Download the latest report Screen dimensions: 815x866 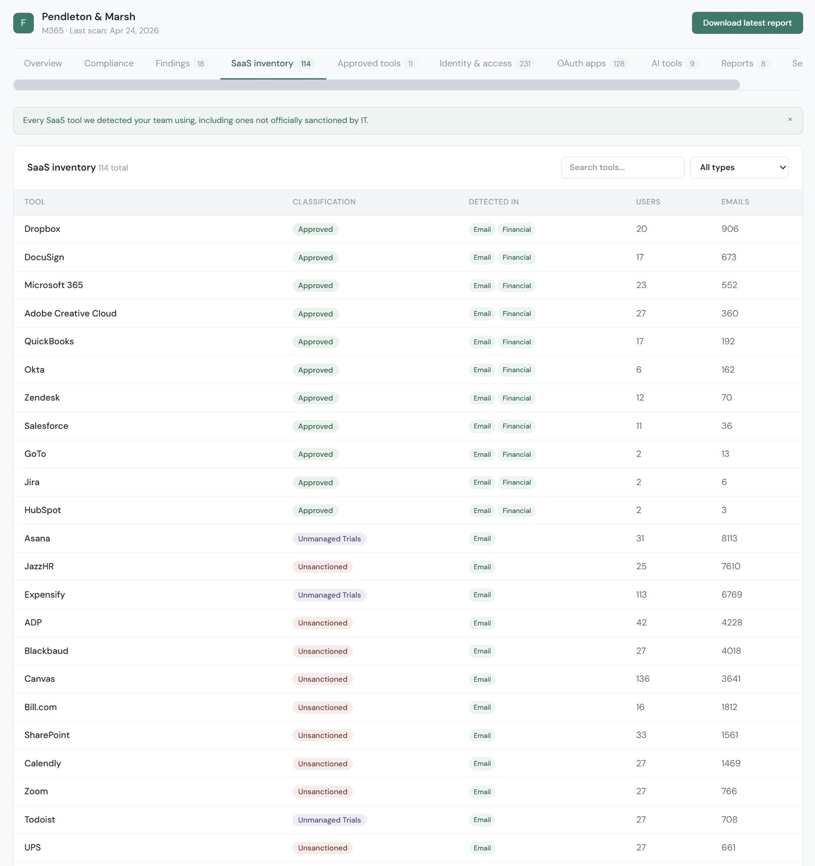coord(747,23)
